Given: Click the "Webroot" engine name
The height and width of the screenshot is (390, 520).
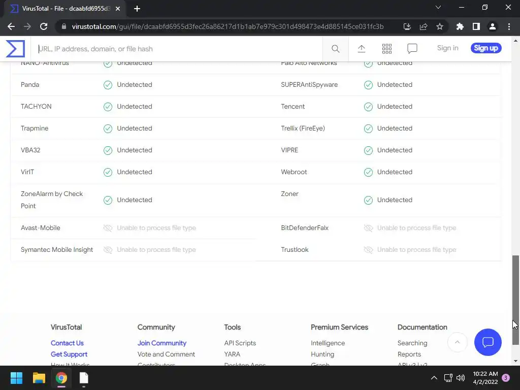Looking at the screenshot, I should click(294, 172).
